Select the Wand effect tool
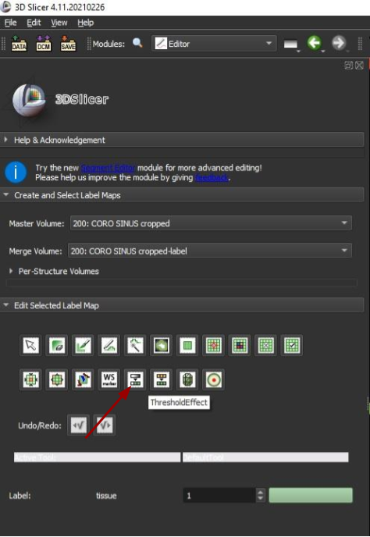The height and width of the screenshot is (537, 370). coord(135,345)
